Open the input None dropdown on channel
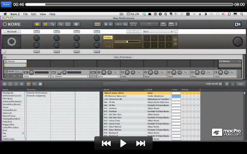This screenshot has width=247, height=154. (x=36, y=76)
